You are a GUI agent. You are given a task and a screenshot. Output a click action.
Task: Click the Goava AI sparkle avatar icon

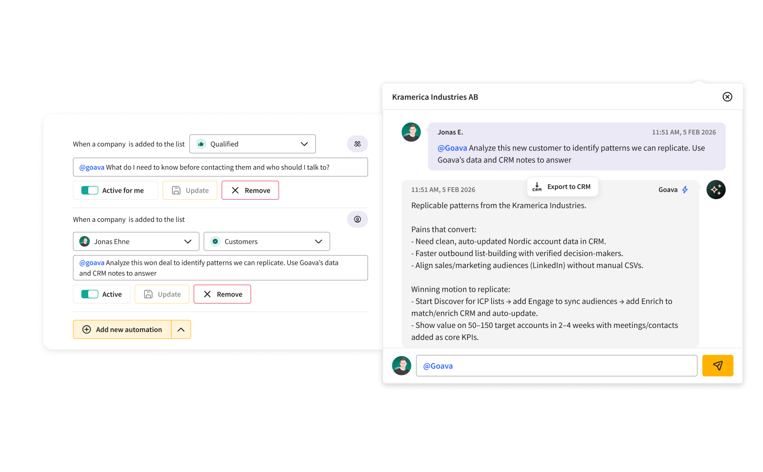pyautogui.click(x=715, y=190)
